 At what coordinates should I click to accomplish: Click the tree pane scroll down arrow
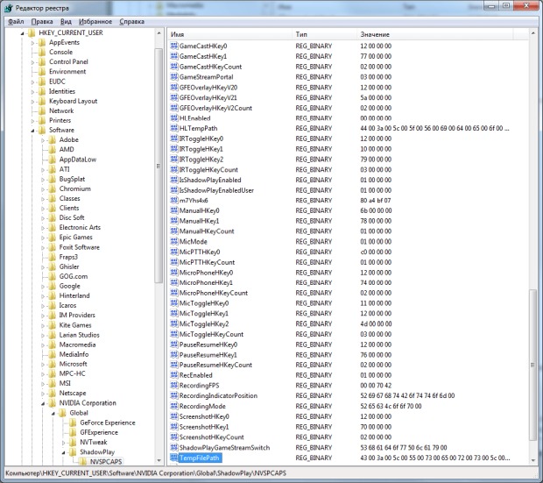(159, 460)
